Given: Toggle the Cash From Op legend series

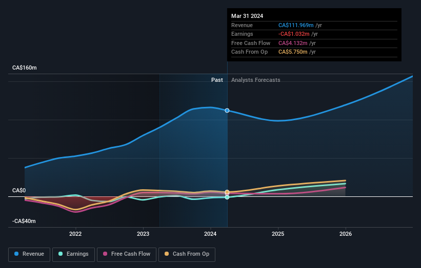Looking at the screenshot, I should pos(187,254).
